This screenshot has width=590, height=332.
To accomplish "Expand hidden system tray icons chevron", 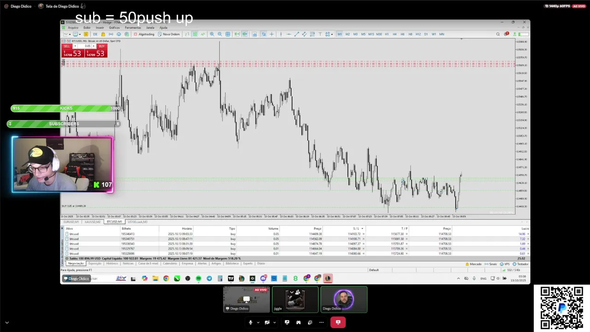I will coord(458,279).
